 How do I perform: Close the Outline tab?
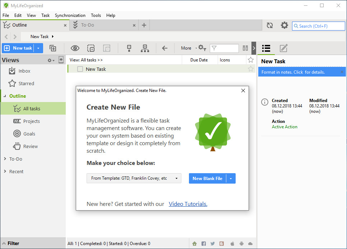tap(65, 26)
